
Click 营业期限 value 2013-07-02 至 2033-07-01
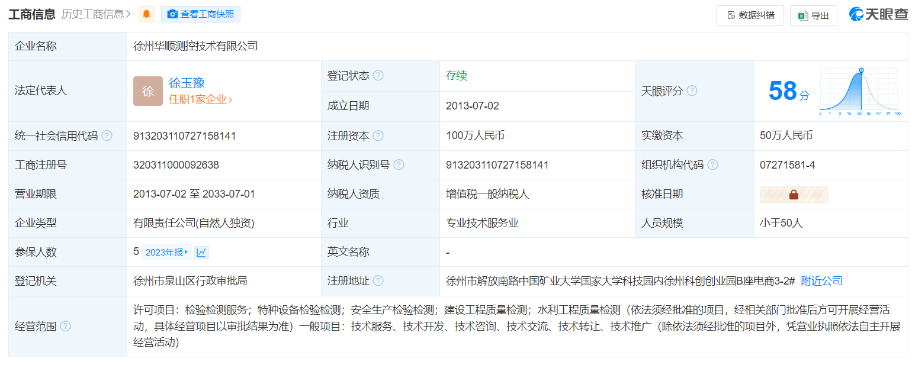click(x=194, y=194)
